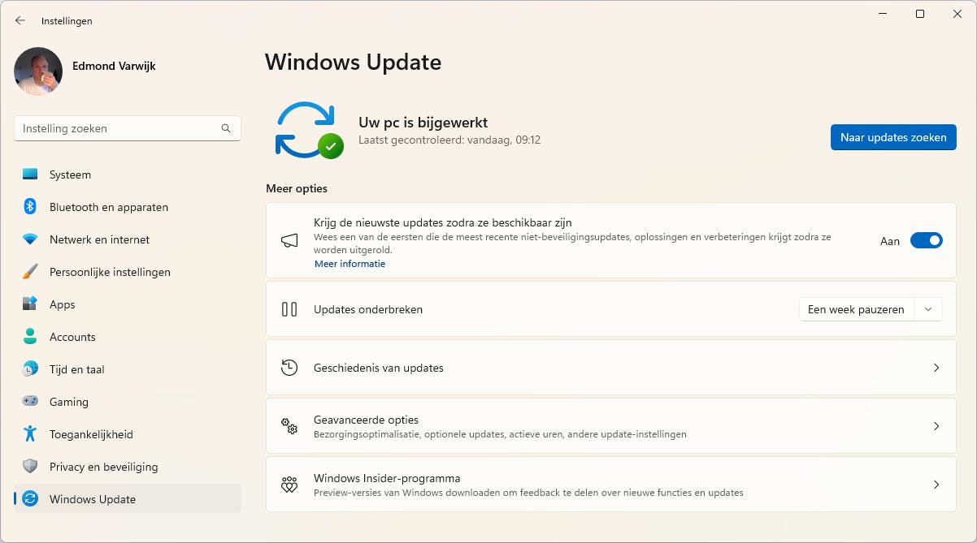Click the Laatst gecontroleerd: vandaag, 09:12 text
This screenshot has height=543, width=977.
tap(449, 140)
